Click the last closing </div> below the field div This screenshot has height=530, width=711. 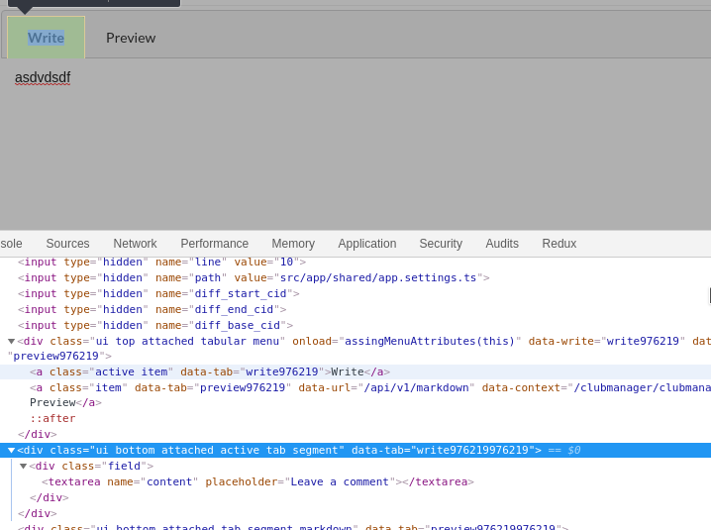click(x=38, y=514)
